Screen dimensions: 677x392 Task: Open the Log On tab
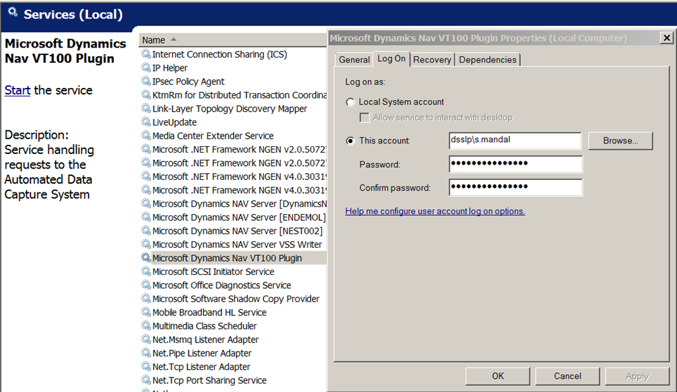[391, 59]
